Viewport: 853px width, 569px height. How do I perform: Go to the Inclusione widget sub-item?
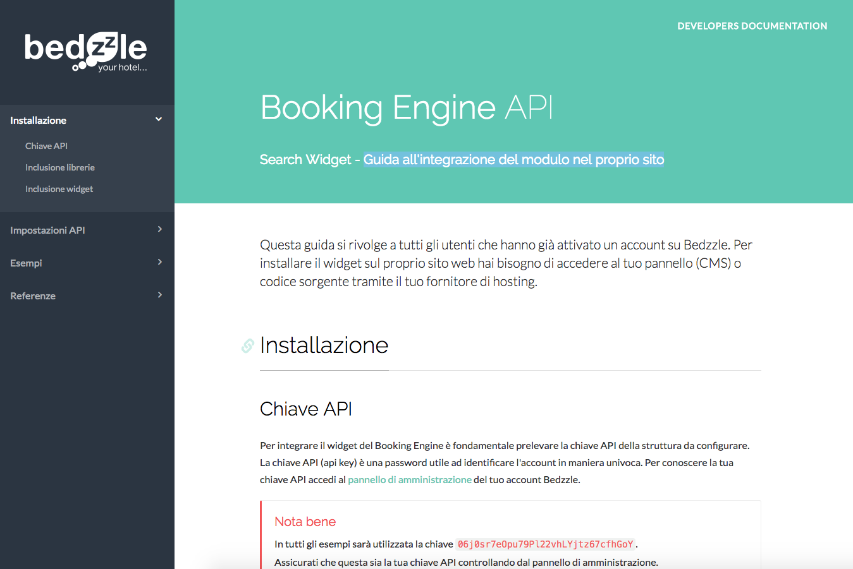pos(59,189)
